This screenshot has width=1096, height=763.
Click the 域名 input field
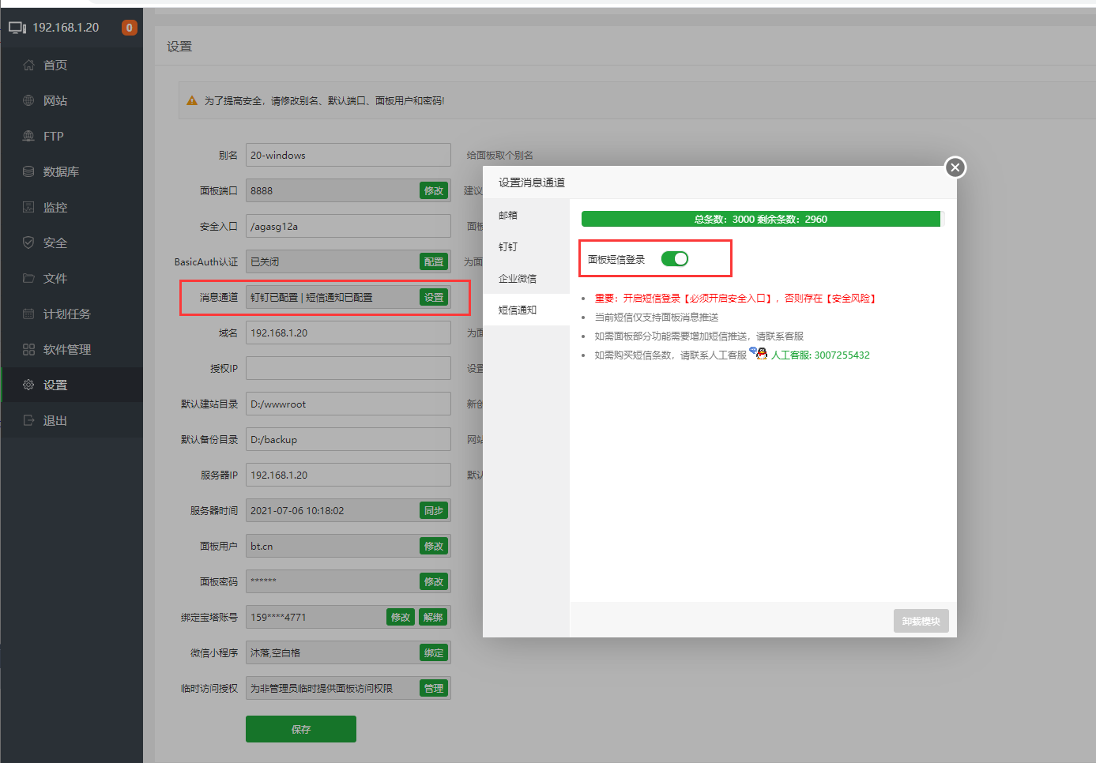pyautogui.click(x=348, y=333)
